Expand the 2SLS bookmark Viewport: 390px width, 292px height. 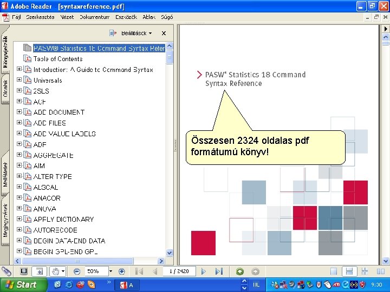coord(19,90)
